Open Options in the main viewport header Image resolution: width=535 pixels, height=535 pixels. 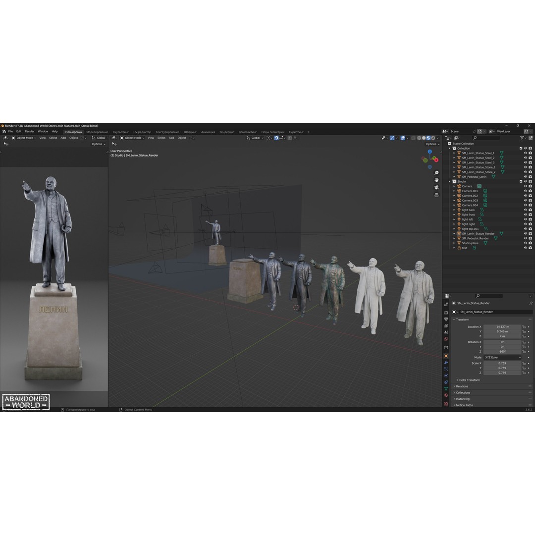click(432, 144)
